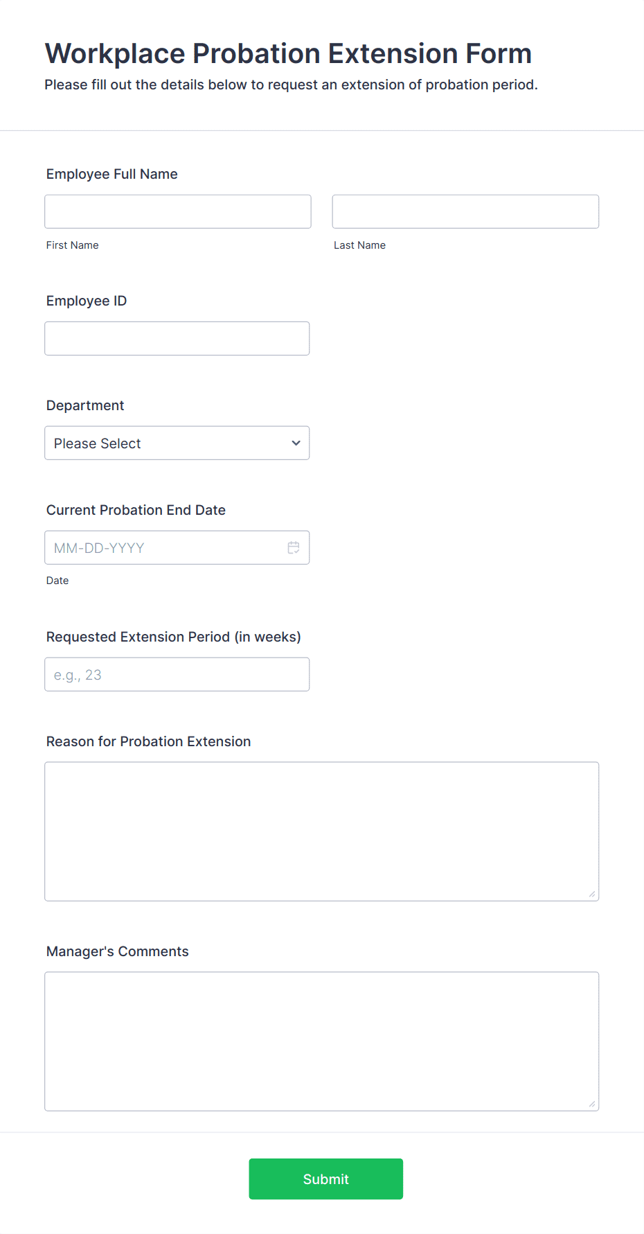Grab resize handle of Reason textarea
The height and width of the screenshot is (1234, 644).
[x=592, y=894]
